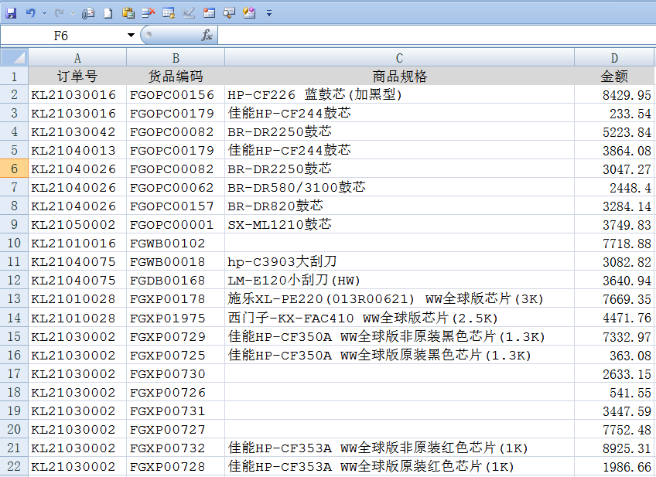Select the hp-C3903大刮刀 cell

tap(399, 262)
